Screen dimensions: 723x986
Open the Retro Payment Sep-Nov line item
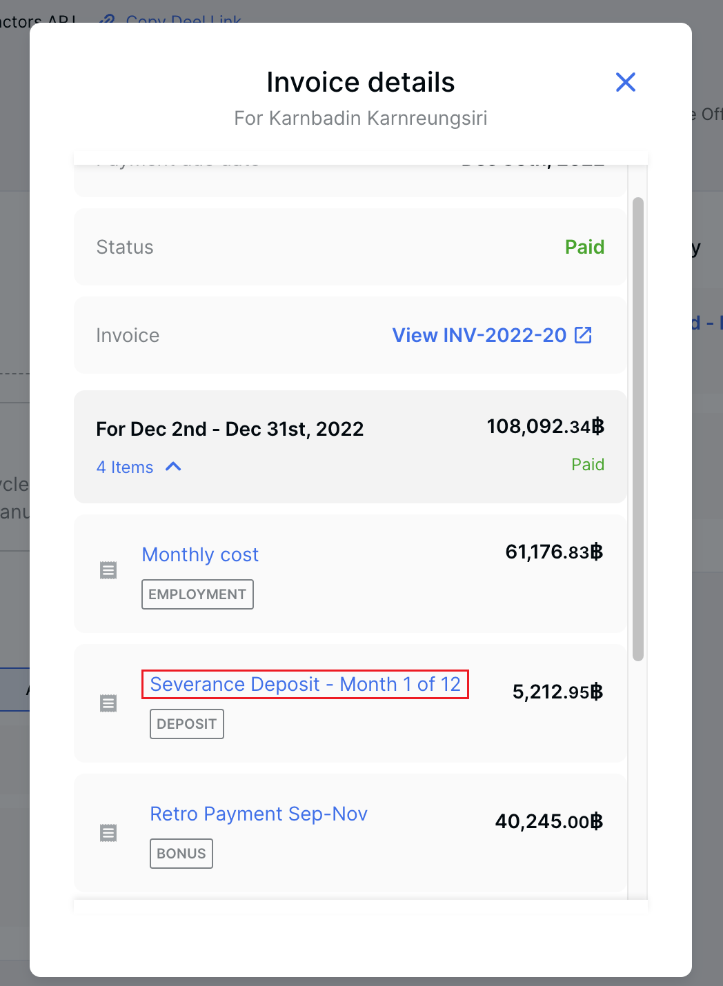point(259,814)
